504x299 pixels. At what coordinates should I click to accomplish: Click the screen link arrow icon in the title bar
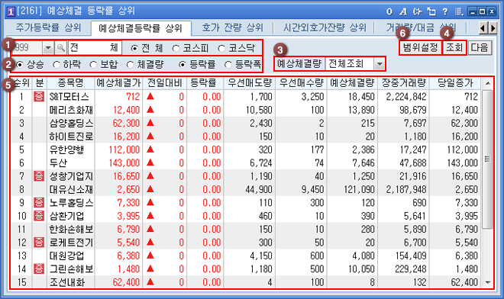(417, 12)
